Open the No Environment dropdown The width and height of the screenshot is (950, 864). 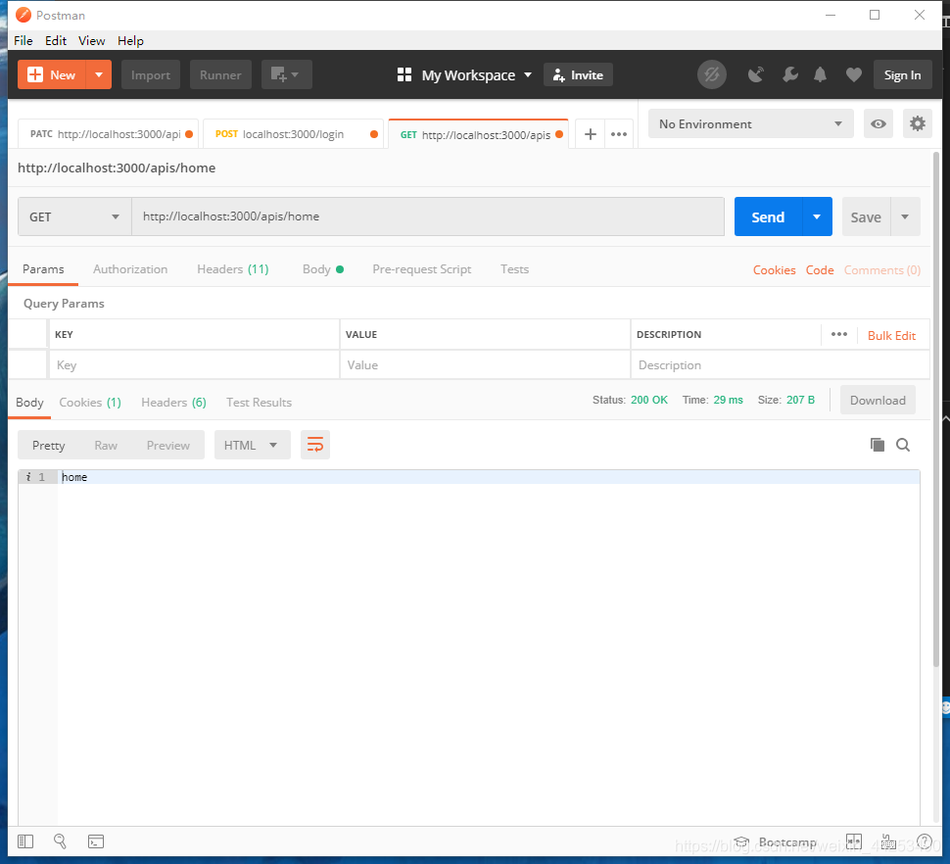[x=750, y=123]
